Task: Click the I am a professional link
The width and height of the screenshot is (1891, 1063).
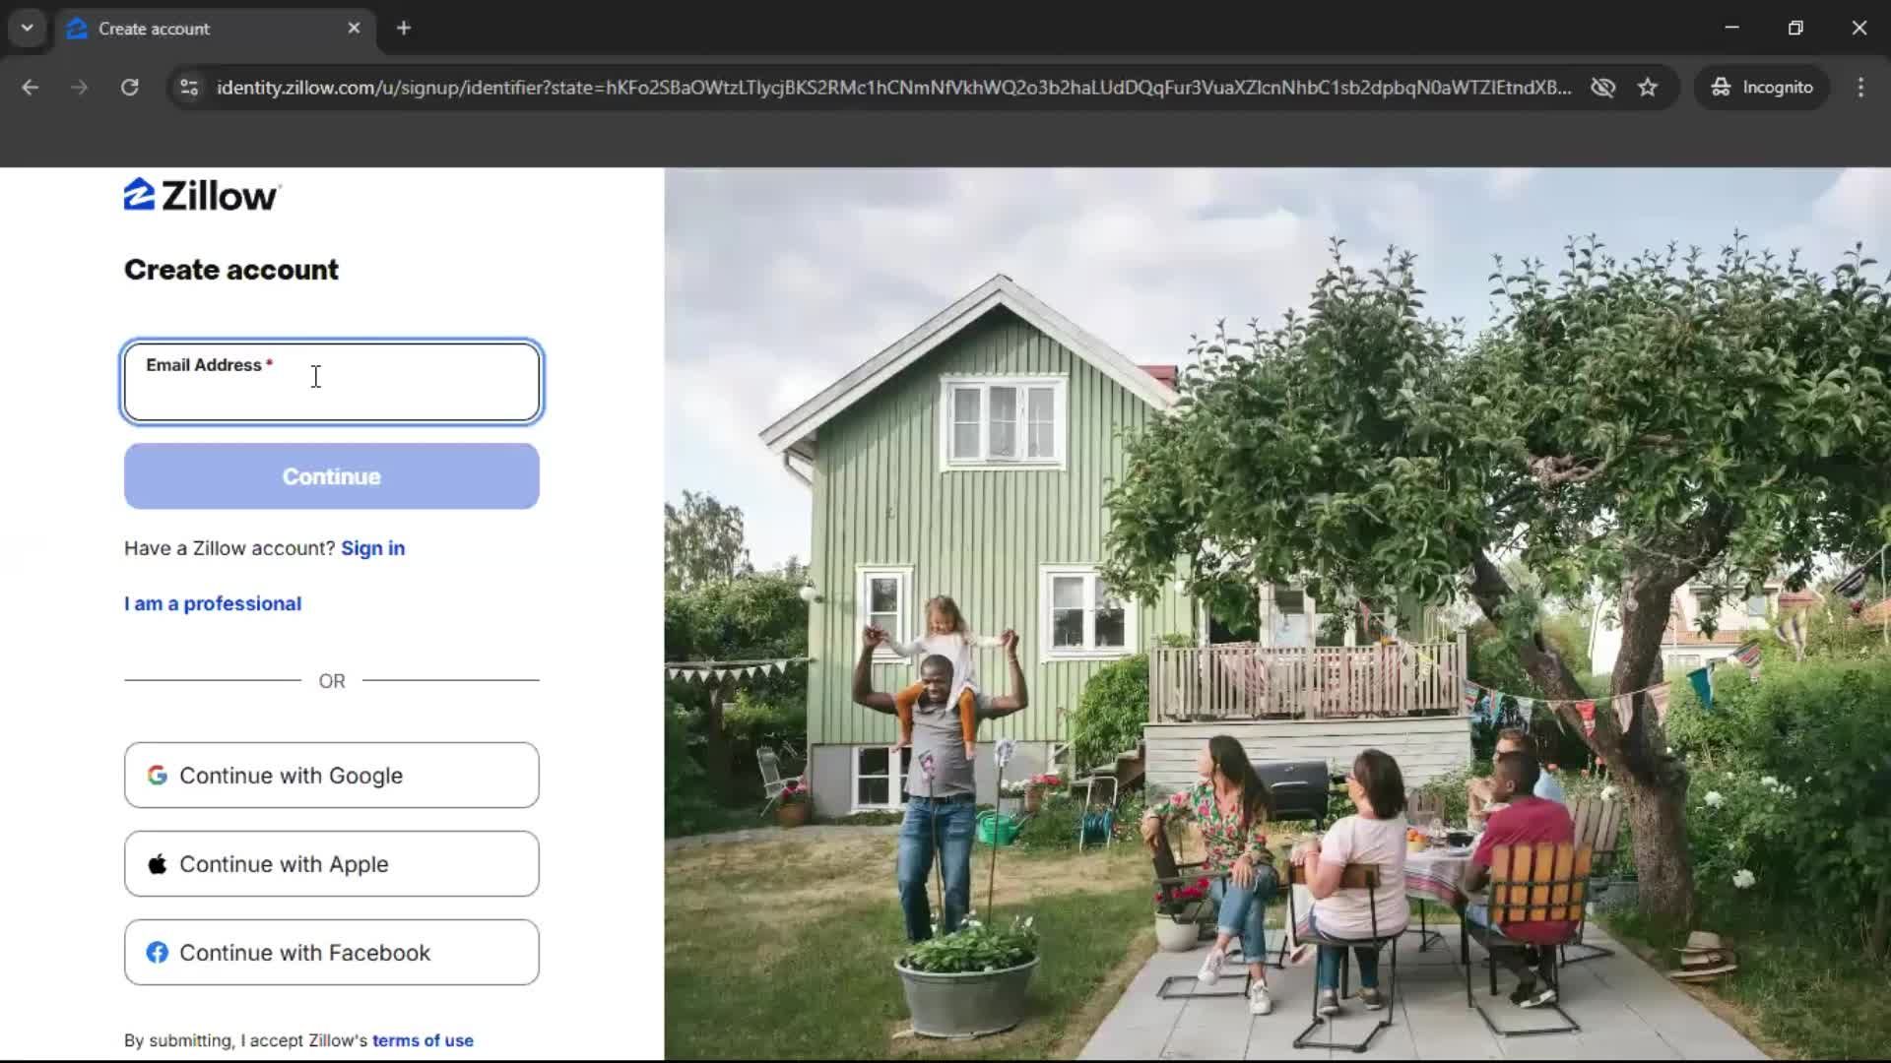Action: (x=212, y=603)
